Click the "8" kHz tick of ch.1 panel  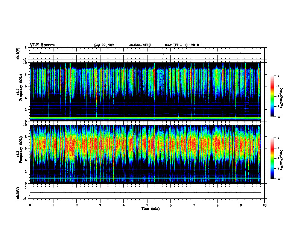tap(26, 74)
